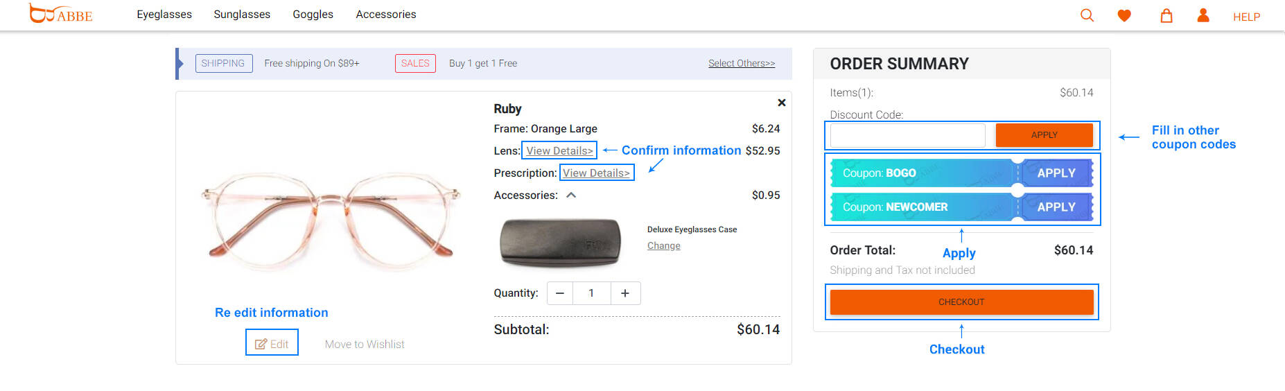Screen dimensions: 1285x391
Task: Open the Sunglasses menu
Action: click(x=242, y=15)
